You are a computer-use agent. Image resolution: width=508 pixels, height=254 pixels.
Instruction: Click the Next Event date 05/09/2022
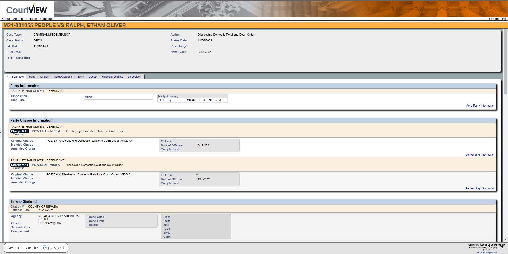[x=205, y=52]
